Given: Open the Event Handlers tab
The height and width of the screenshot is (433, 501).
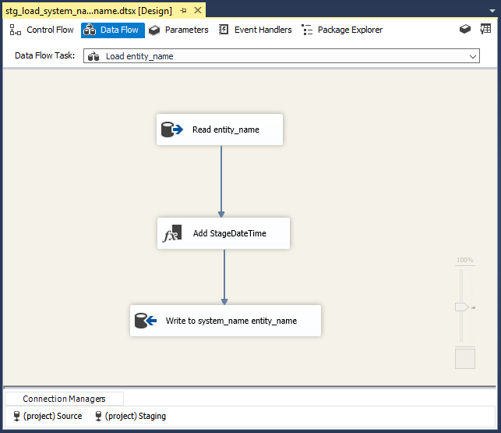Looking at the screenshot, I should pos(255,30).
